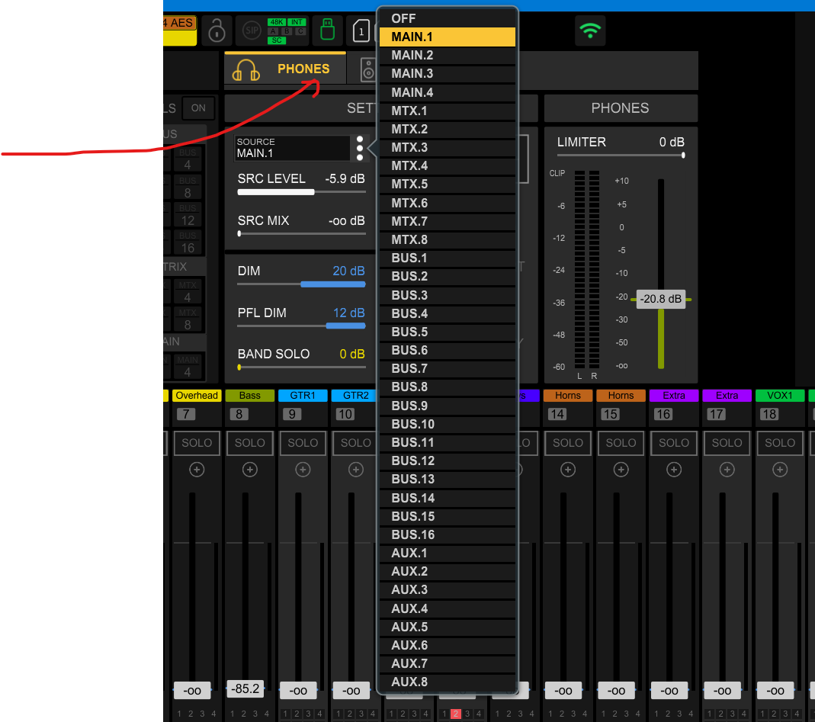The image size is (815, 722).
Task: Toggle SOLO on Extra channel 16
Action: 674,443
